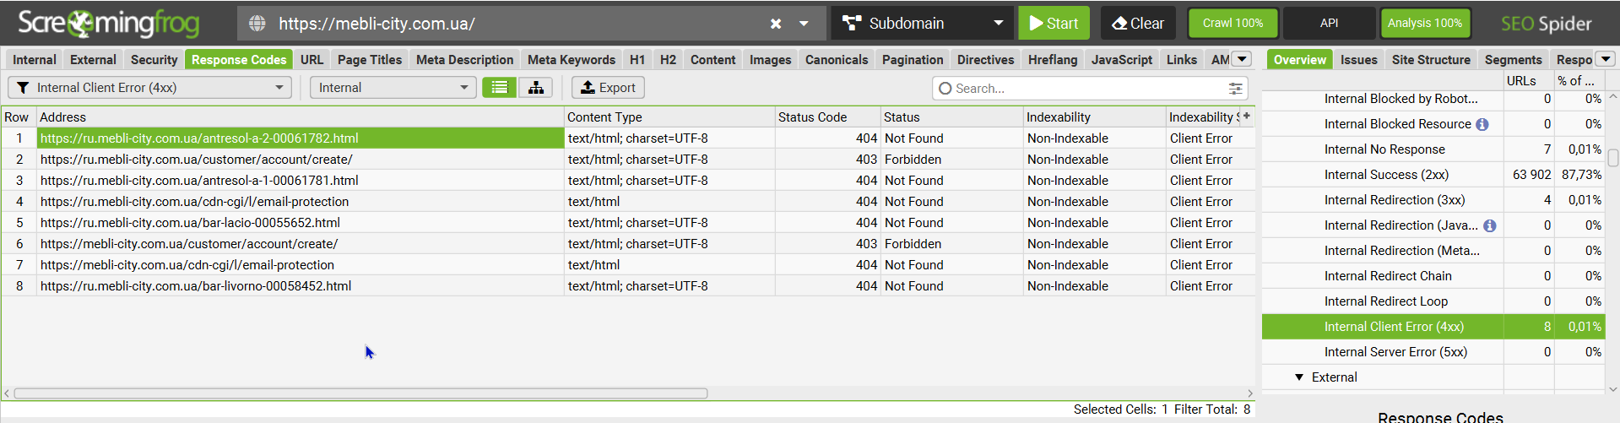Click the search options filter icon

click(x=1235, y=89)
